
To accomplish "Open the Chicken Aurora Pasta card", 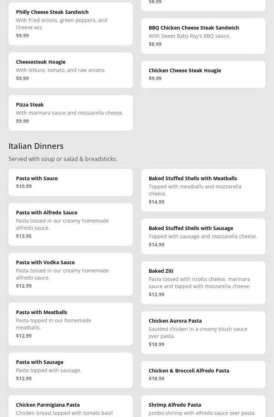I will (203, 332).
